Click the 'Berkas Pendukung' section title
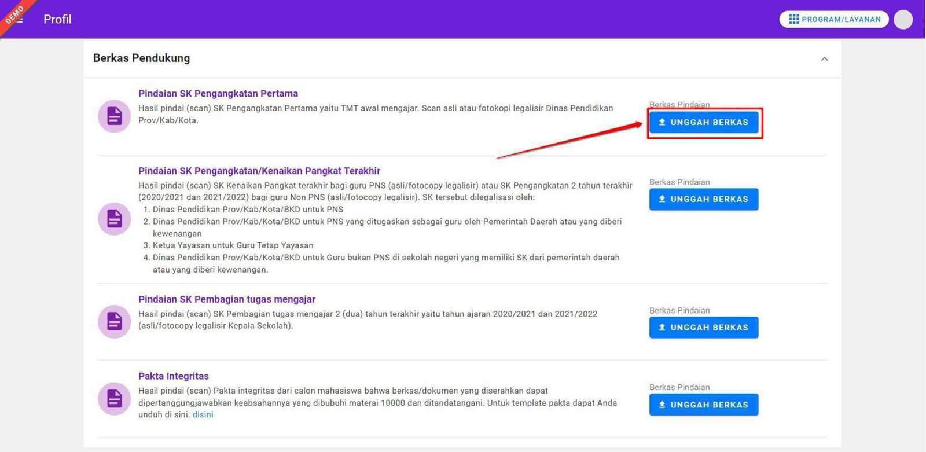The width and height of the screenshot is (926, 452). [x=142, y=58]
